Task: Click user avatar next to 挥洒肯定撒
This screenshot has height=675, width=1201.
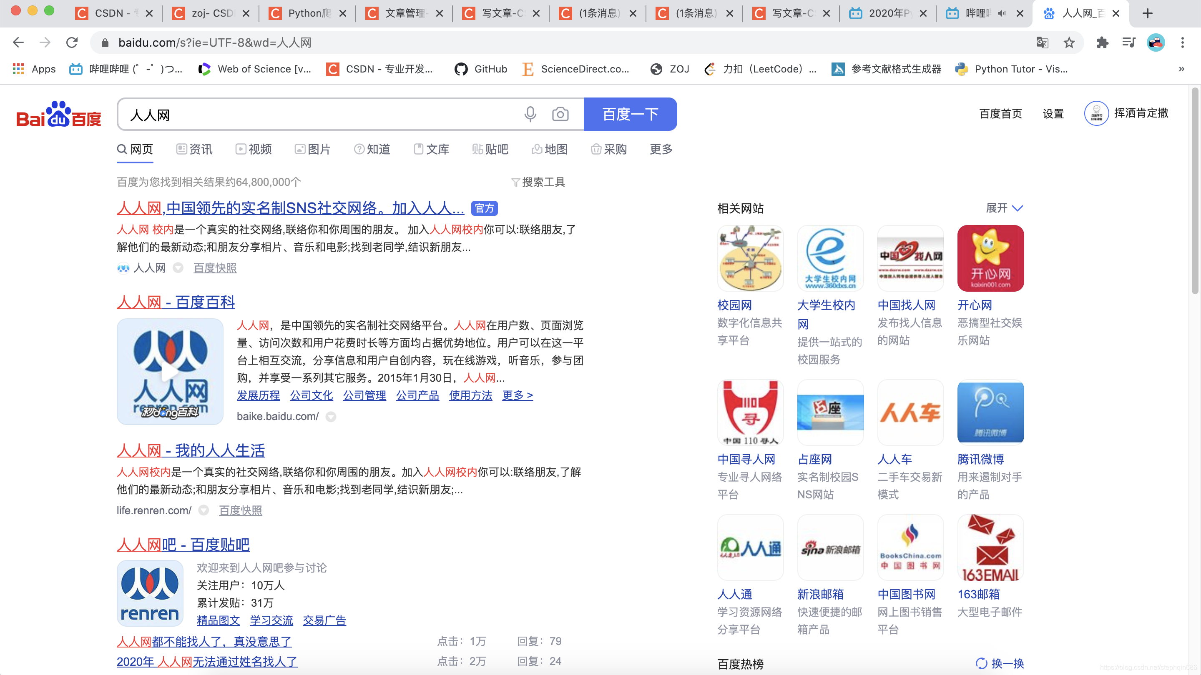Action: [x=1096, y=113]
